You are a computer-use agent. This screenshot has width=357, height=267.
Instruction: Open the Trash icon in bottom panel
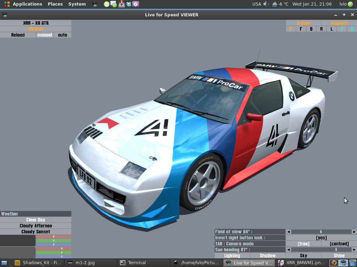(x=353, y=263)
